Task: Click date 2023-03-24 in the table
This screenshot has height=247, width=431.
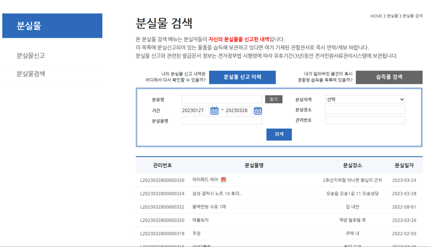Action: coord(404,180)
